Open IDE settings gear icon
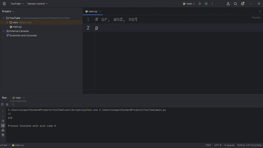 (242, 4)
